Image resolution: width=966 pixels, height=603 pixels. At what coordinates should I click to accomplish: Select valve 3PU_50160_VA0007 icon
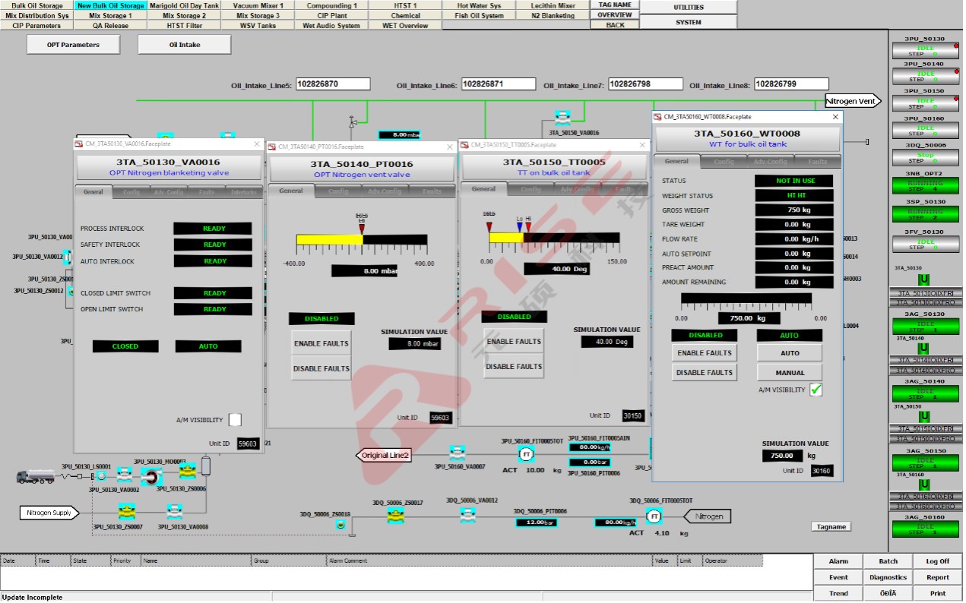coord(457,453)
